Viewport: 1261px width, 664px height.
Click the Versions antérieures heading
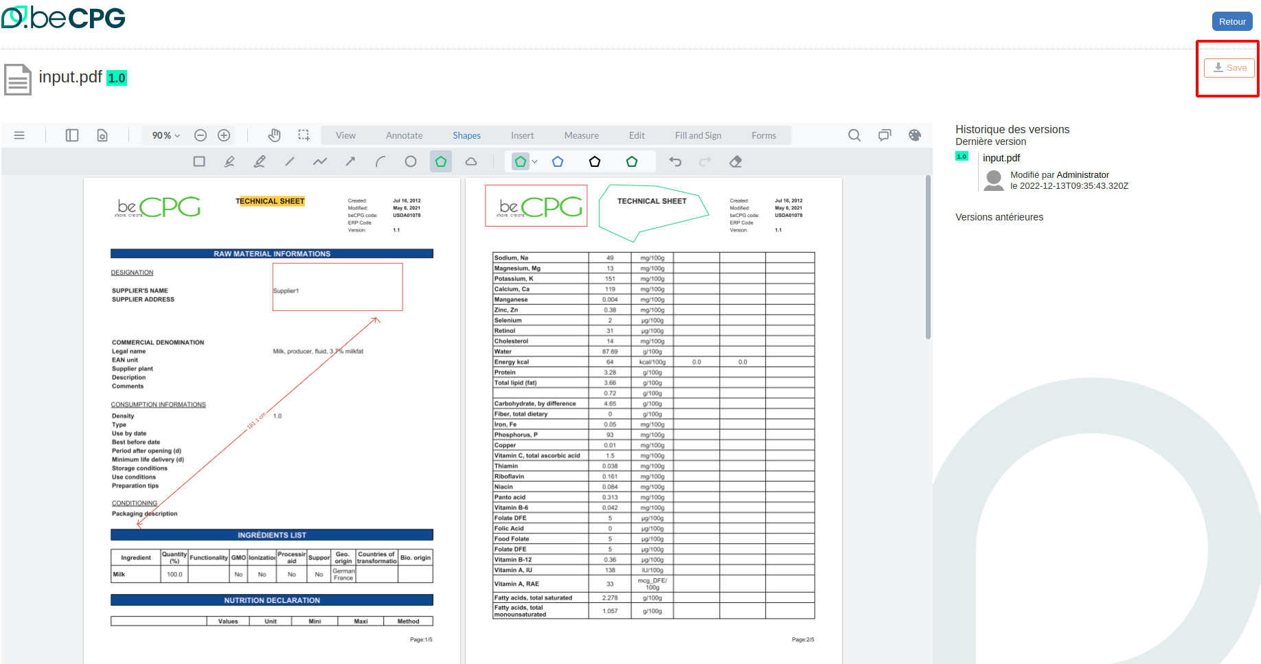tap(999, 217)
